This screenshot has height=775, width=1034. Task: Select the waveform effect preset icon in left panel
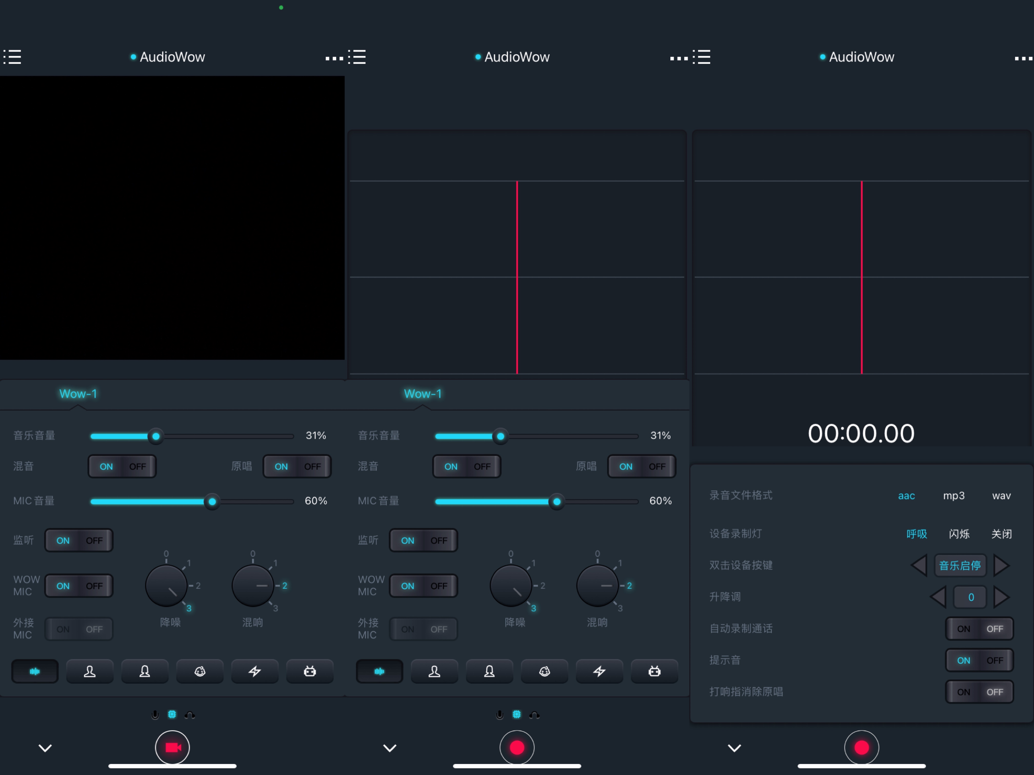(x=35, y=672)
